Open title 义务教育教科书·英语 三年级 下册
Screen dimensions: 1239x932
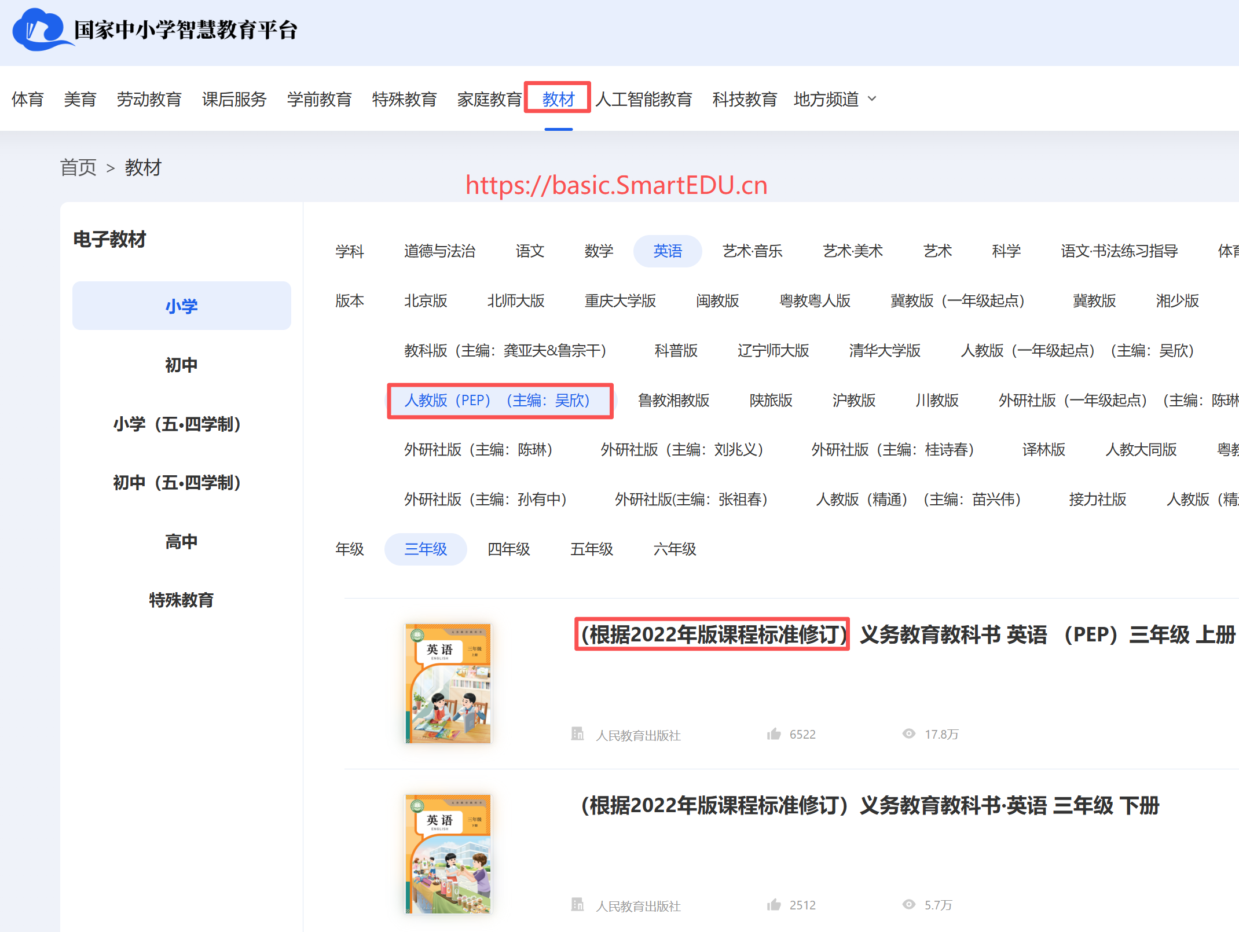(870, 805)
